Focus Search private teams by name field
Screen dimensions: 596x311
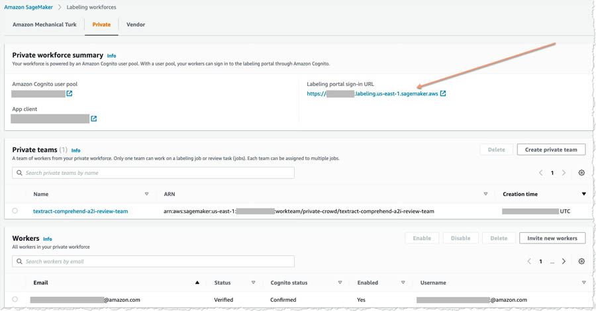point(153,173)
